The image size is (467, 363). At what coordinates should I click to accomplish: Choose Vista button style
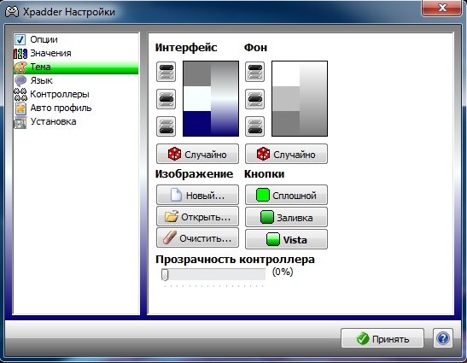286,239
